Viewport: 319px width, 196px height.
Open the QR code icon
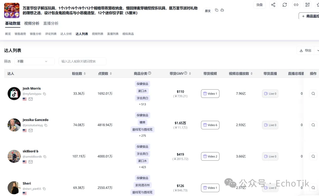[x=307, y=5]
